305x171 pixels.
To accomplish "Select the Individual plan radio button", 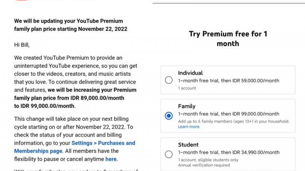I will coord(169,80).
